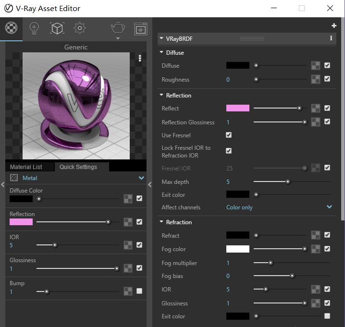The image size is (345, 327).
Task: Click the Max depth value 5
Action: (228, 182)
